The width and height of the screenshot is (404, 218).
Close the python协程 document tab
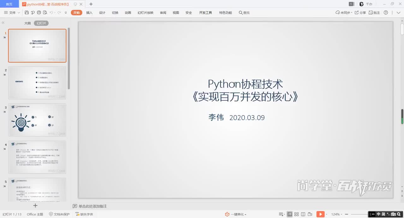click(x=81, y=4)
